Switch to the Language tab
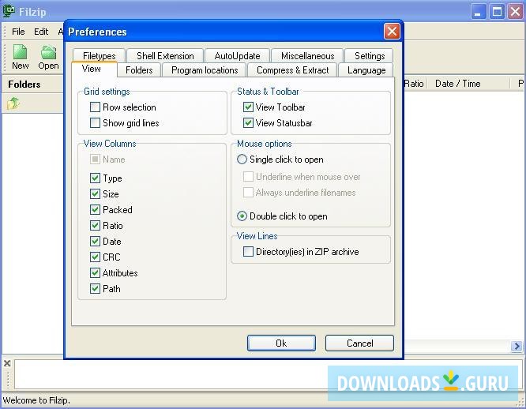526x409 pixels. [366, 70]
